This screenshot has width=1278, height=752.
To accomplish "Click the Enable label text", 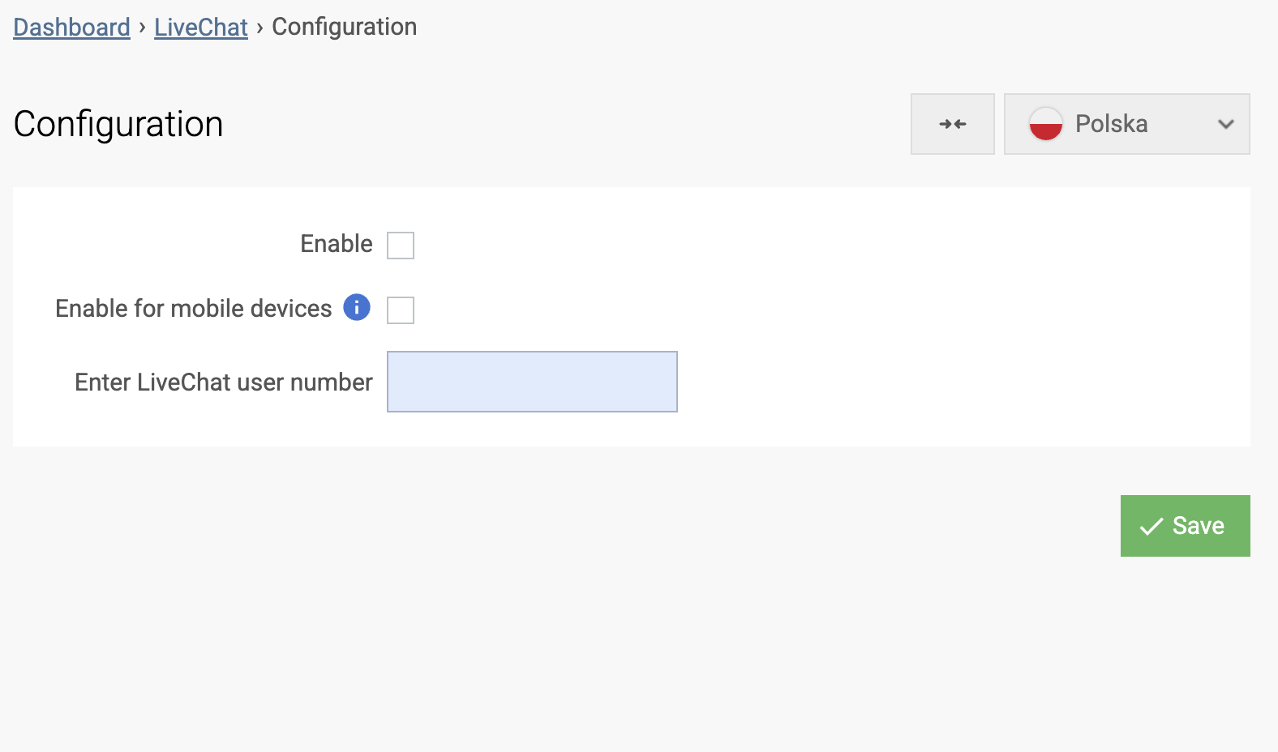I will tap(336, 244).
